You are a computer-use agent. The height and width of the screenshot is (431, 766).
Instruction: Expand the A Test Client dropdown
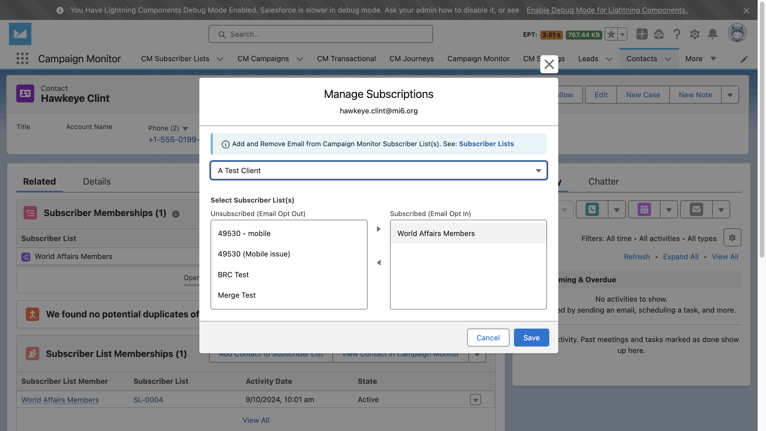[379, 171]
